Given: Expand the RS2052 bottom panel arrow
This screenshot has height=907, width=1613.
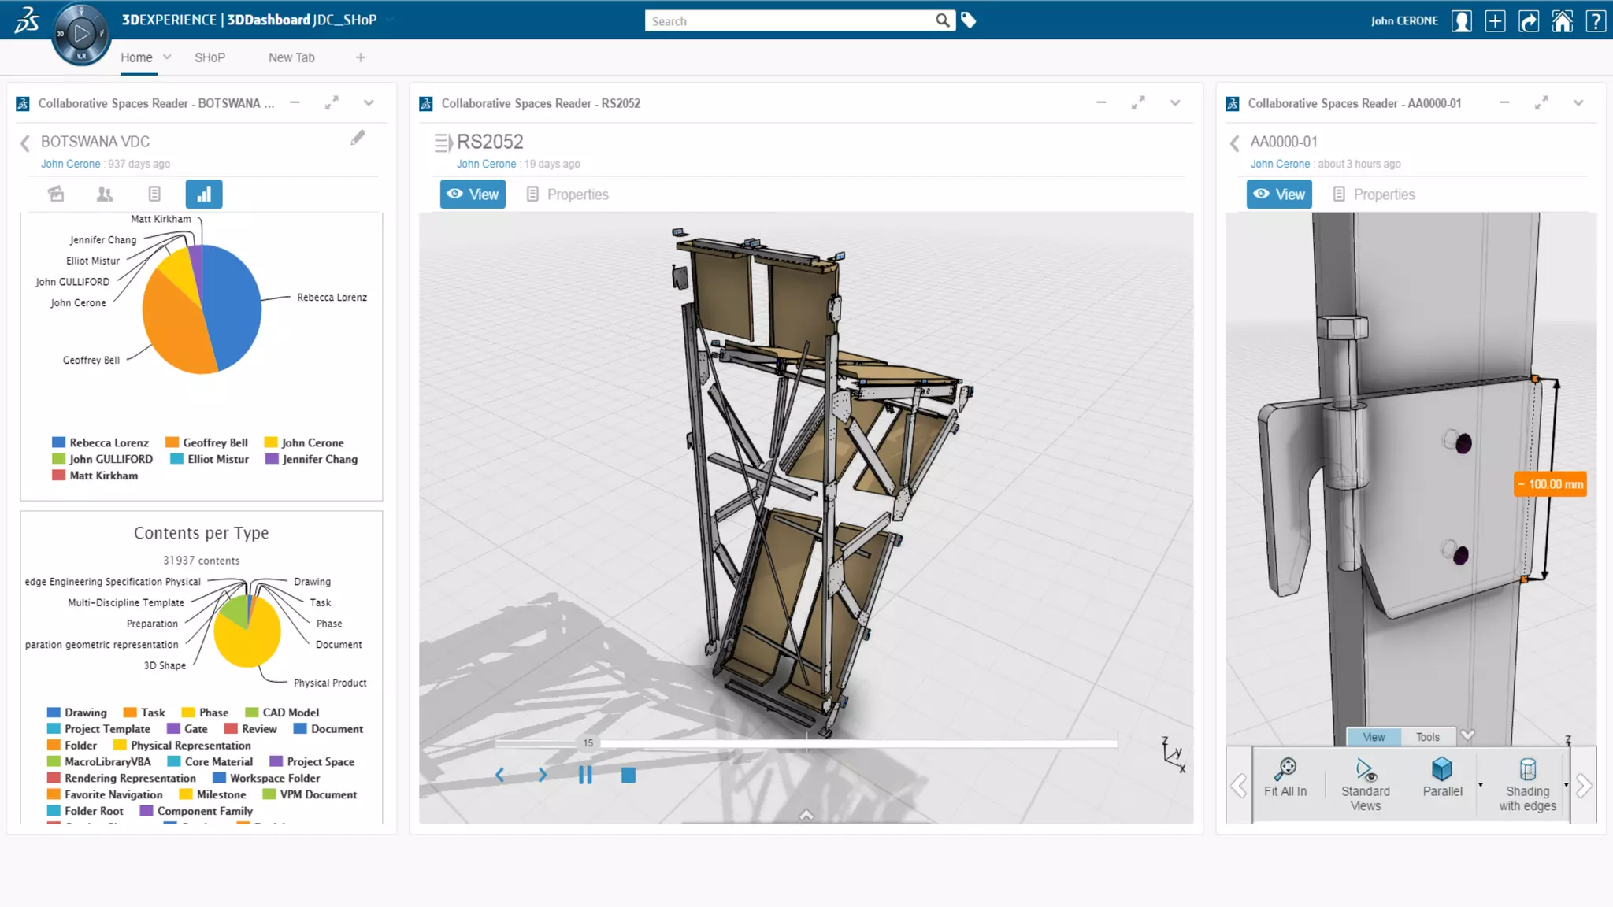Looking at the screenshot, I should pos(806,816).
